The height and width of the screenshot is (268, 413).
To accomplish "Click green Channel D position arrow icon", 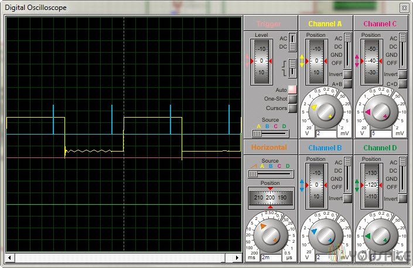I will click(x=357, y=185).
